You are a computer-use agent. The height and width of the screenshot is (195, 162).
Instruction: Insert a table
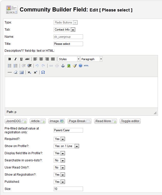click(x=21, y=72)
